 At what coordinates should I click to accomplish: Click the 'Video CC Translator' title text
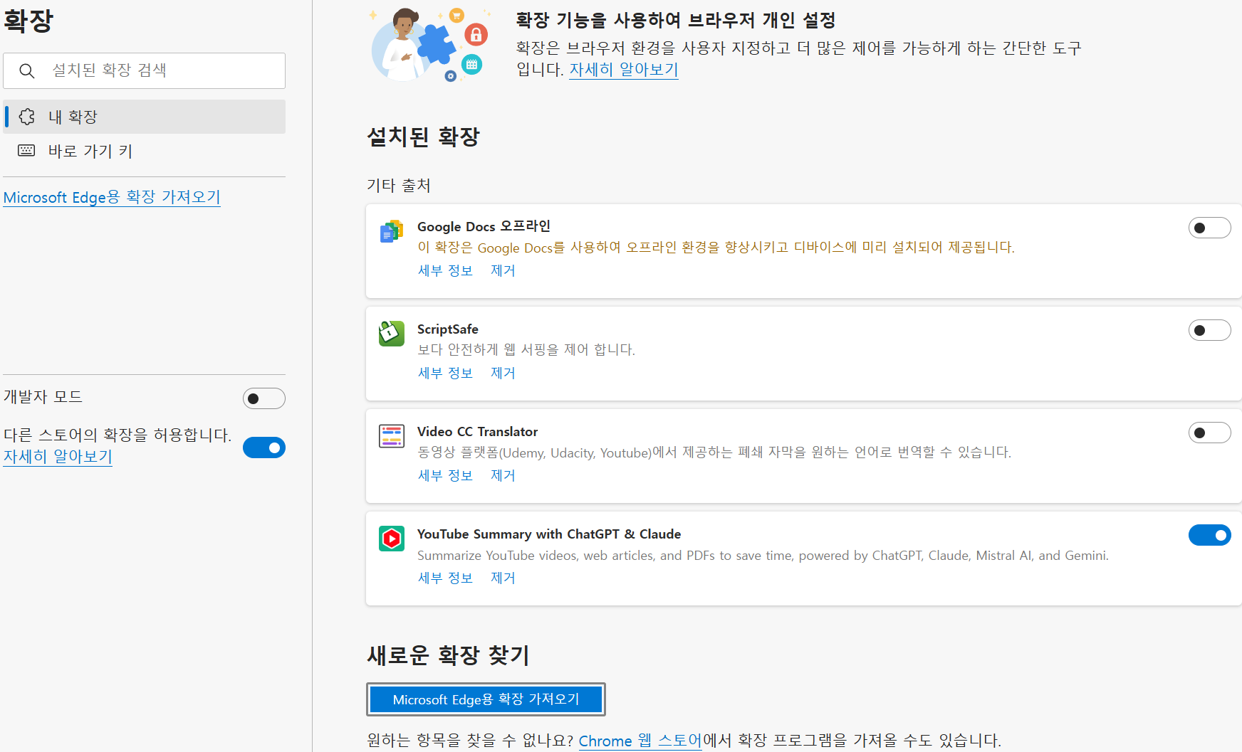(477, 431)
